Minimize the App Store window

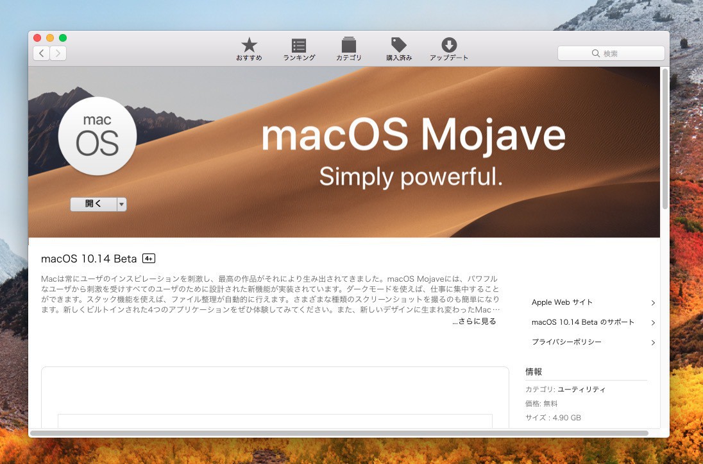50,38
